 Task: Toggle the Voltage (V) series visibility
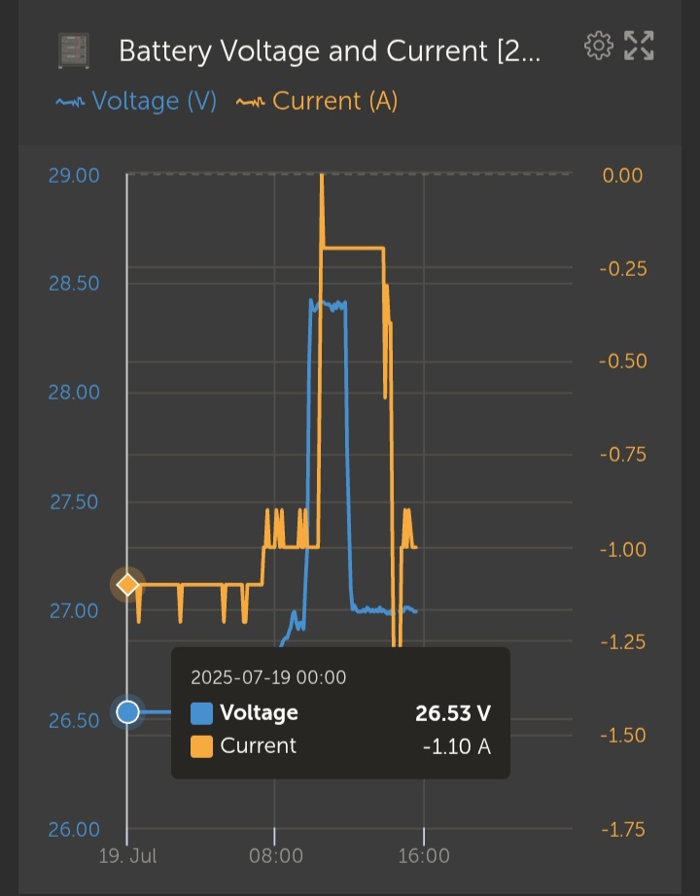(136, 101)
